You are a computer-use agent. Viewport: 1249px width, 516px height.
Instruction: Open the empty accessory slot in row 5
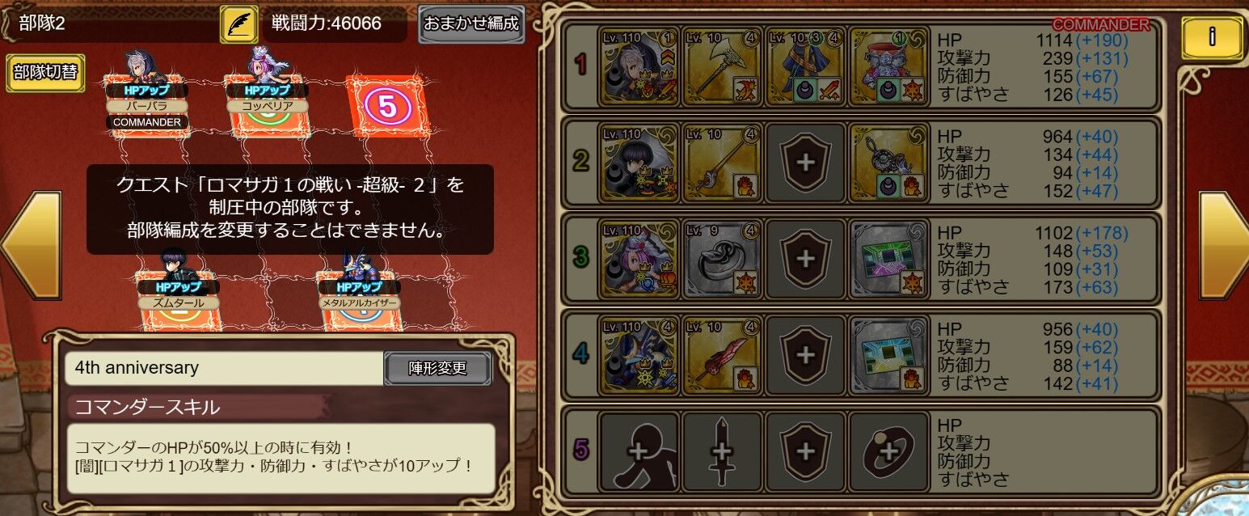(888, 450)
